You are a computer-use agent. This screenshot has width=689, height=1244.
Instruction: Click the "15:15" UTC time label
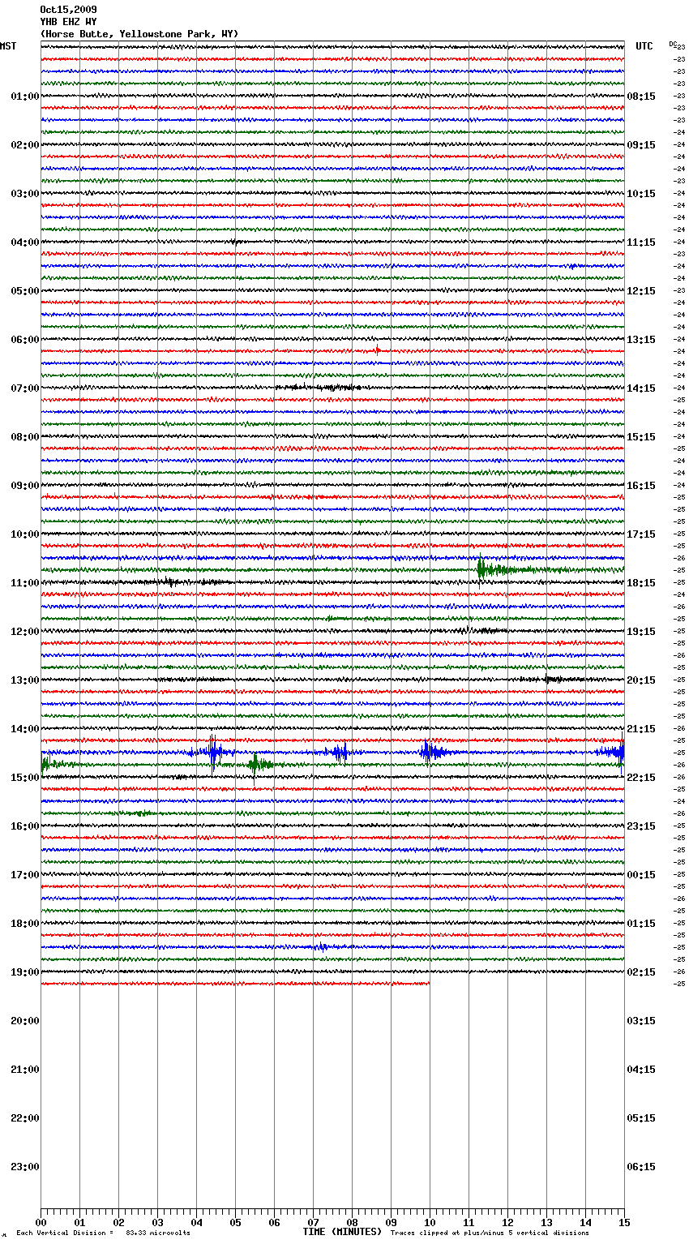point(641,437)
